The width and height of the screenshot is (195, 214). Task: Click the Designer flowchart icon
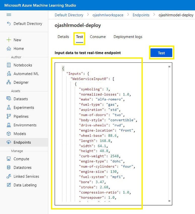(x=9, y=82)
